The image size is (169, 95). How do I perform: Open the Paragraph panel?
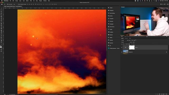pos(111,24)
